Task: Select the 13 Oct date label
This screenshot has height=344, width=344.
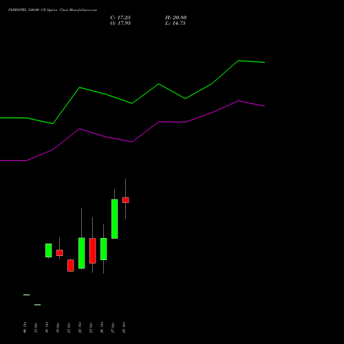Action: 36,327
